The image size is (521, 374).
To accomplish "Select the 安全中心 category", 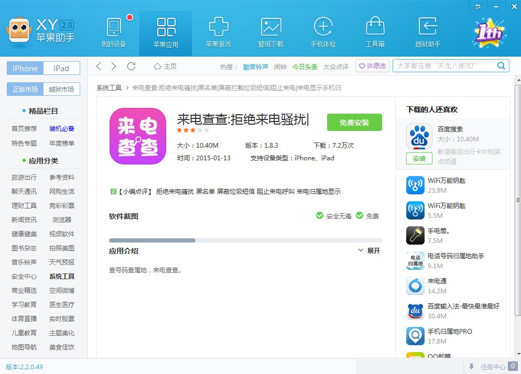I will pyautogui.click(x=24, y=277).
